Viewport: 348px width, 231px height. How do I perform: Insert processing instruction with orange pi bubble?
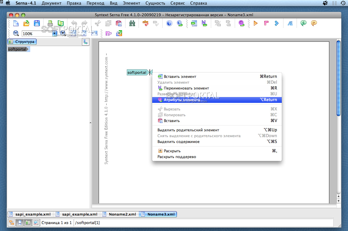click(314, 23)
